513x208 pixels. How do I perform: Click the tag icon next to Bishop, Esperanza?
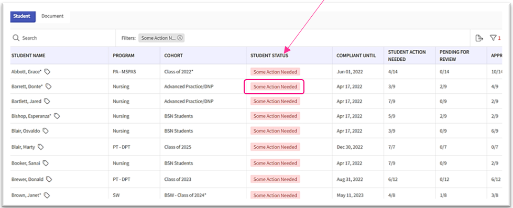click(x=57, y=116)
